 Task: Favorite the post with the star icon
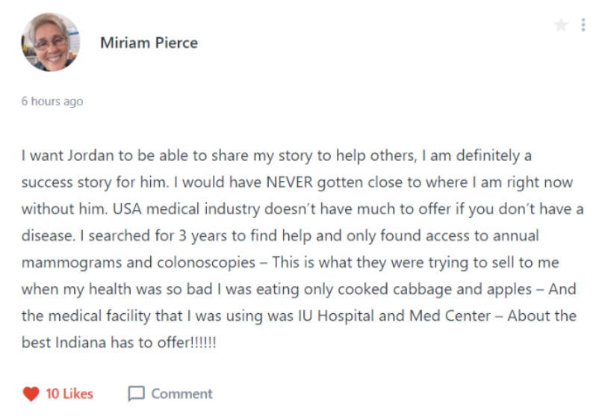click(x=561, y=25)
